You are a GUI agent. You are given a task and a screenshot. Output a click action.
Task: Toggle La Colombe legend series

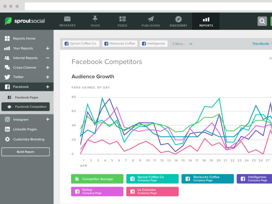(x=152, y=191)
